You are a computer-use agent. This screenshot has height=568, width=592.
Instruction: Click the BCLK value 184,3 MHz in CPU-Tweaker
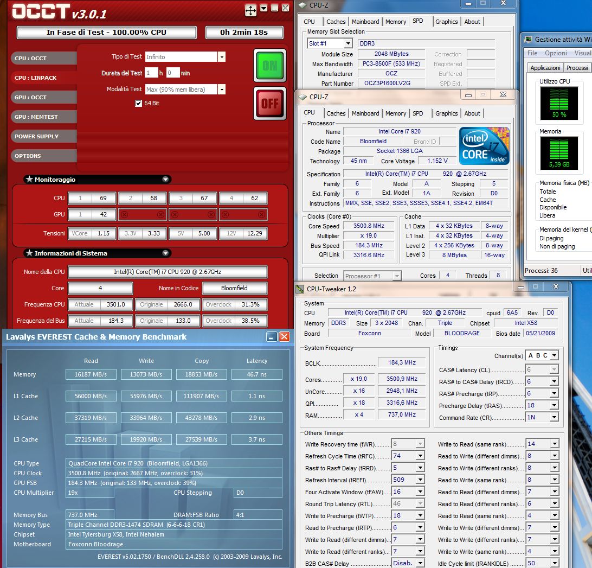[402, 362]
